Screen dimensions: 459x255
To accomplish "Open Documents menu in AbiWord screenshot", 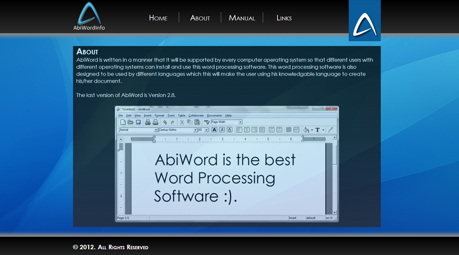I will pos(214,116).
